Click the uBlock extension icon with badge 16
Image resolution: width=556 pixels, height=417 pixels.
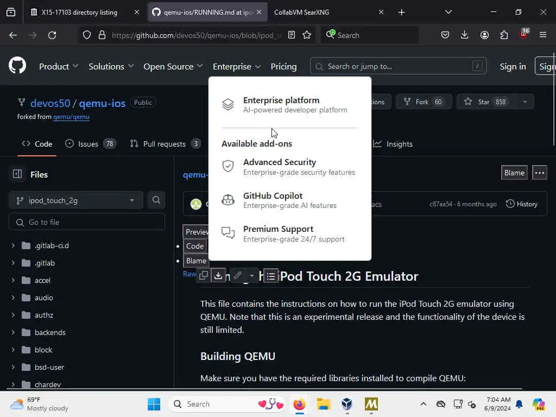[x=524, y=34]
